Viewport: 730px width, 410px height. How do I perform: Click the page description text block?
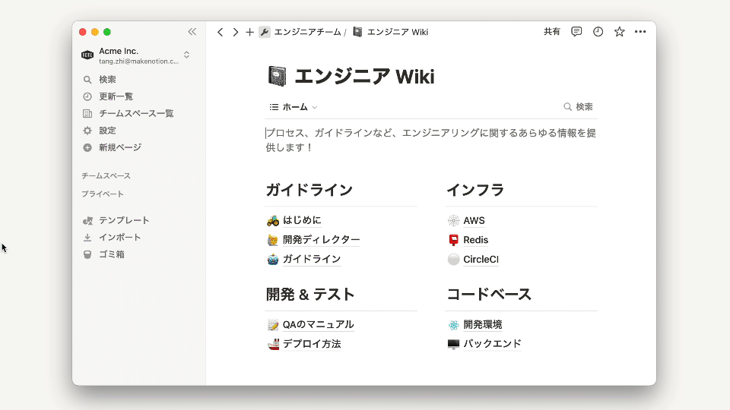pyautogui.click(x=431, y=140)
